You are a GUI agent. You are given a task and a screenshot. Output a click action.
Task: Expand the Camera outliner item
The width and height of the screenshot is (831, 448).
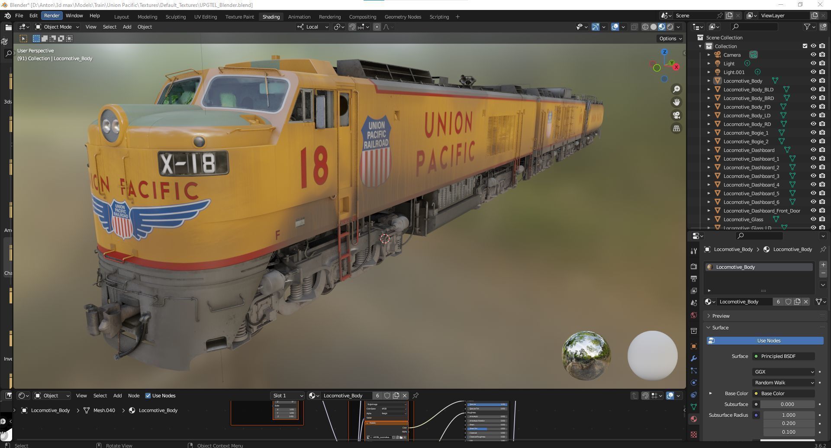tap(709, 55)
